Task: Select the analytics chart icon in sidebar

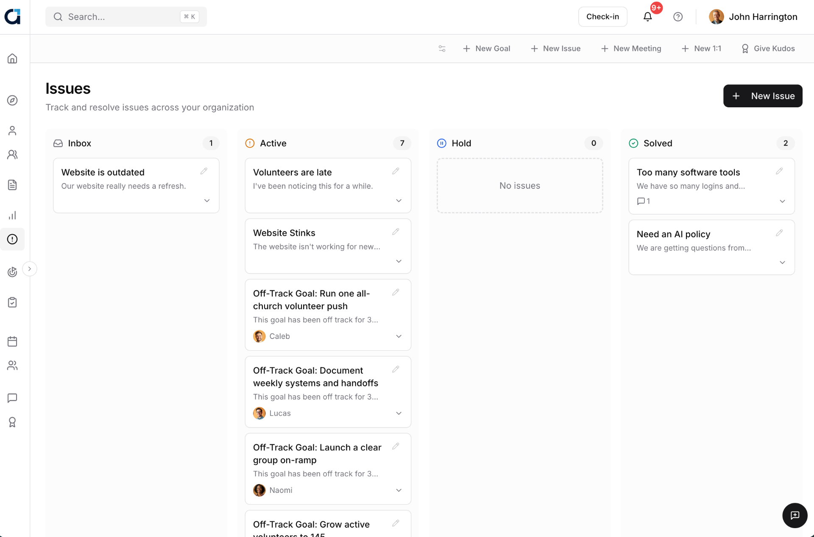Action: pyautogui.click(x=12, y=215)
